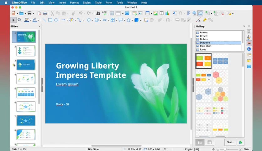Expand the Insert Table dropdown arrow
The height and width of the screenshot is (151, 262).
(x=151, y=13)
